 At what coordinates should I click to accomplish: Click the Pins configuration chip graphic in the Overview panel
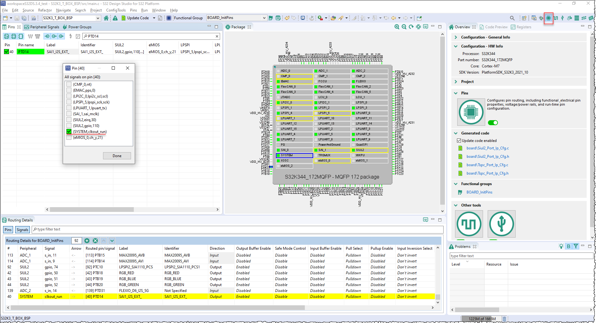click(471, 112)
